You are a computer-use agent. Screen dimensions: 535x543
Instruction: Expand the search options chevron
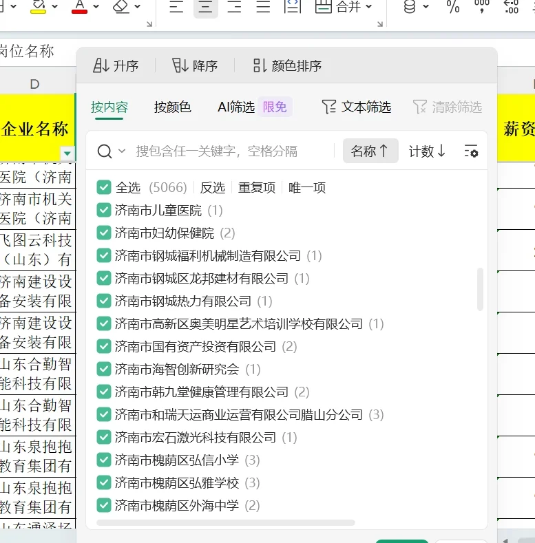(x=122, y=151)
